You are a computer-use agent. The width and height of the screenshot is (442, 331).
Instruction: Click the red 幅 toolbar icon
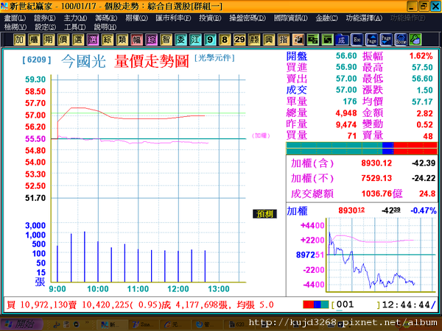(x=136, y=40)
